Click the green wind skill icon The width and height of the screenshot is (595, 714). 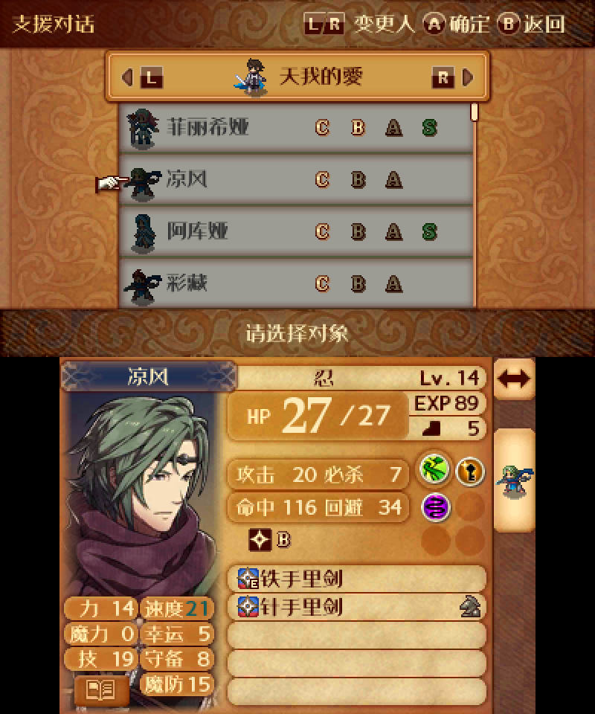pyautogui.click(x=434, y=469)
